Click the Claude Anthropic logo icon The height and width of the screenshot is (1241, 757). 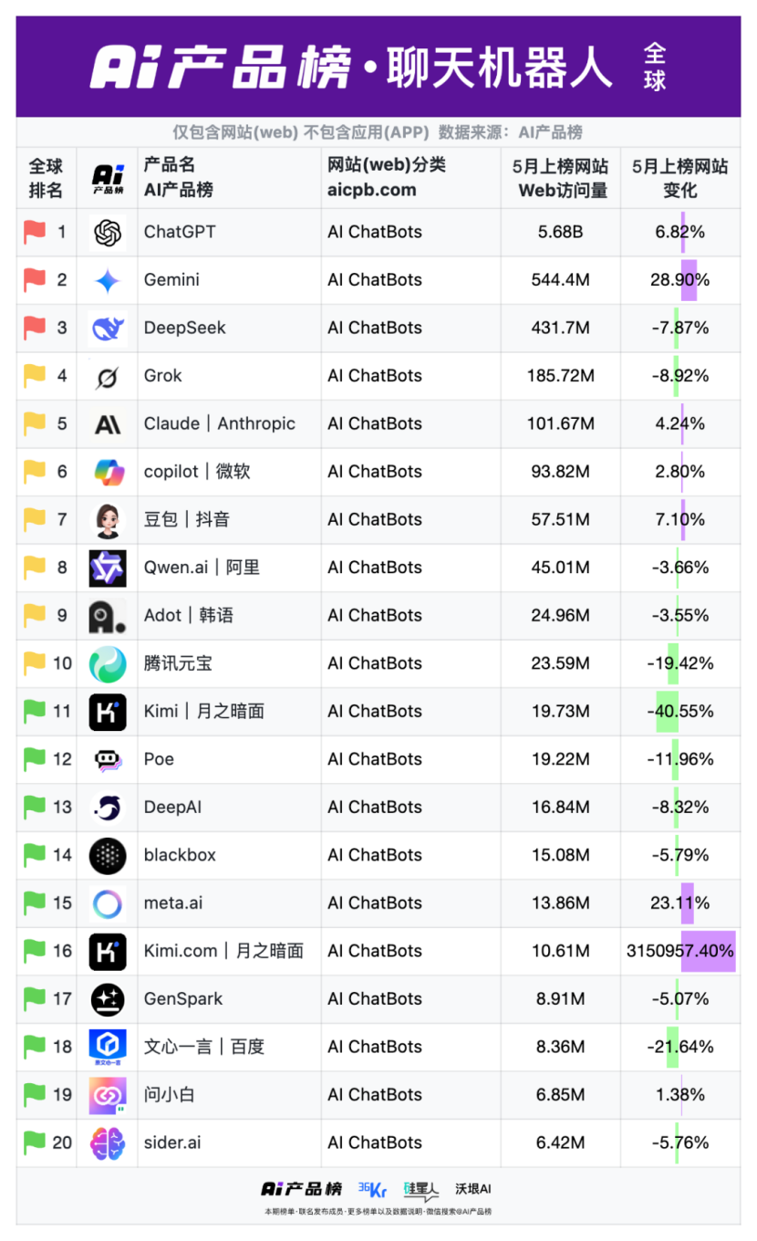pyautogui.click(x=108, y=424)
